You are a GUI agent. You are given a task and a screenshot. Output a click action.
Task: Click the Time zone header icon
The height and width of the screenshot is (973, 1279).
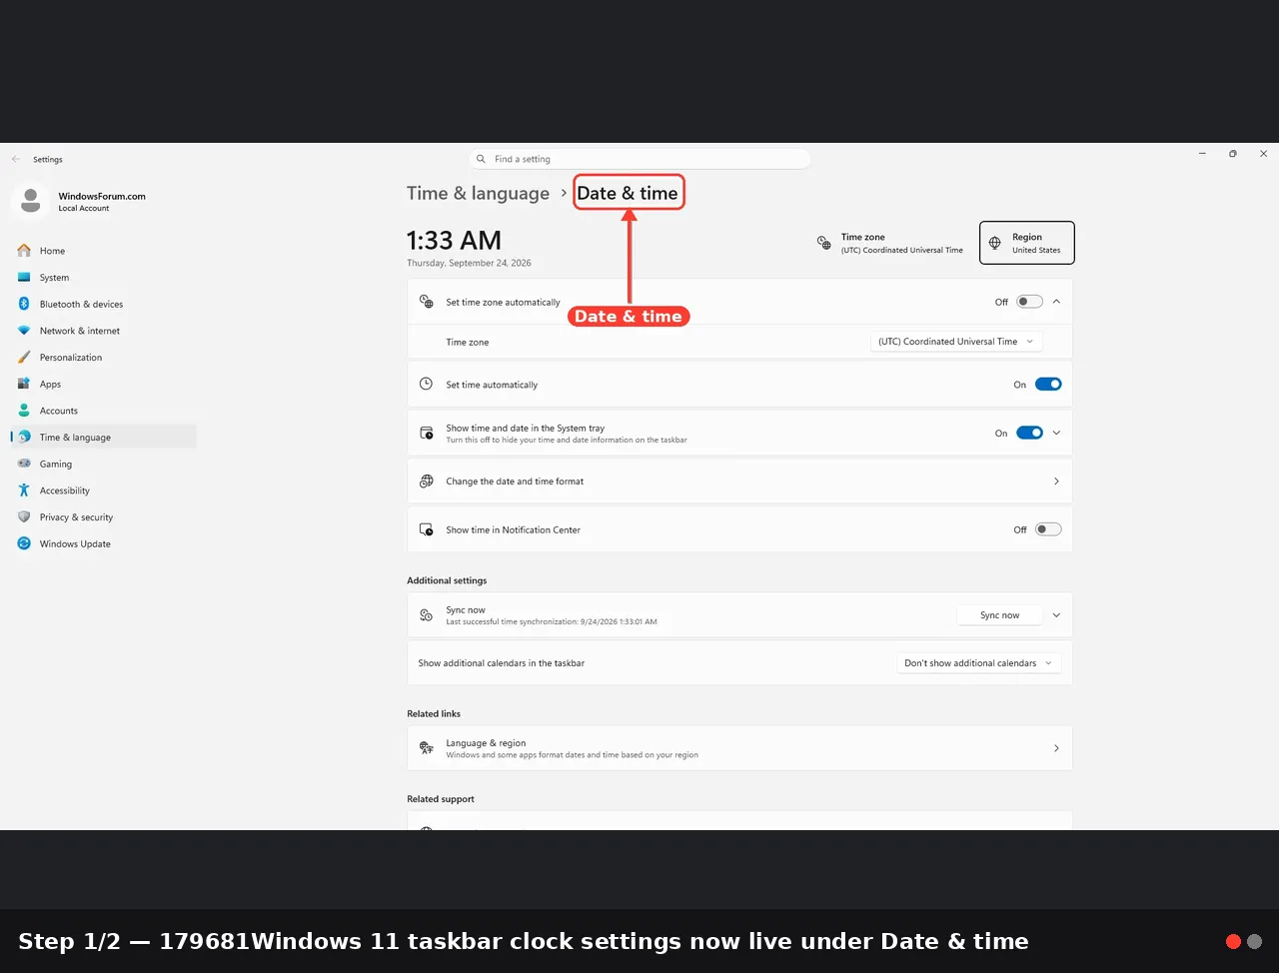tap(824, 243)
